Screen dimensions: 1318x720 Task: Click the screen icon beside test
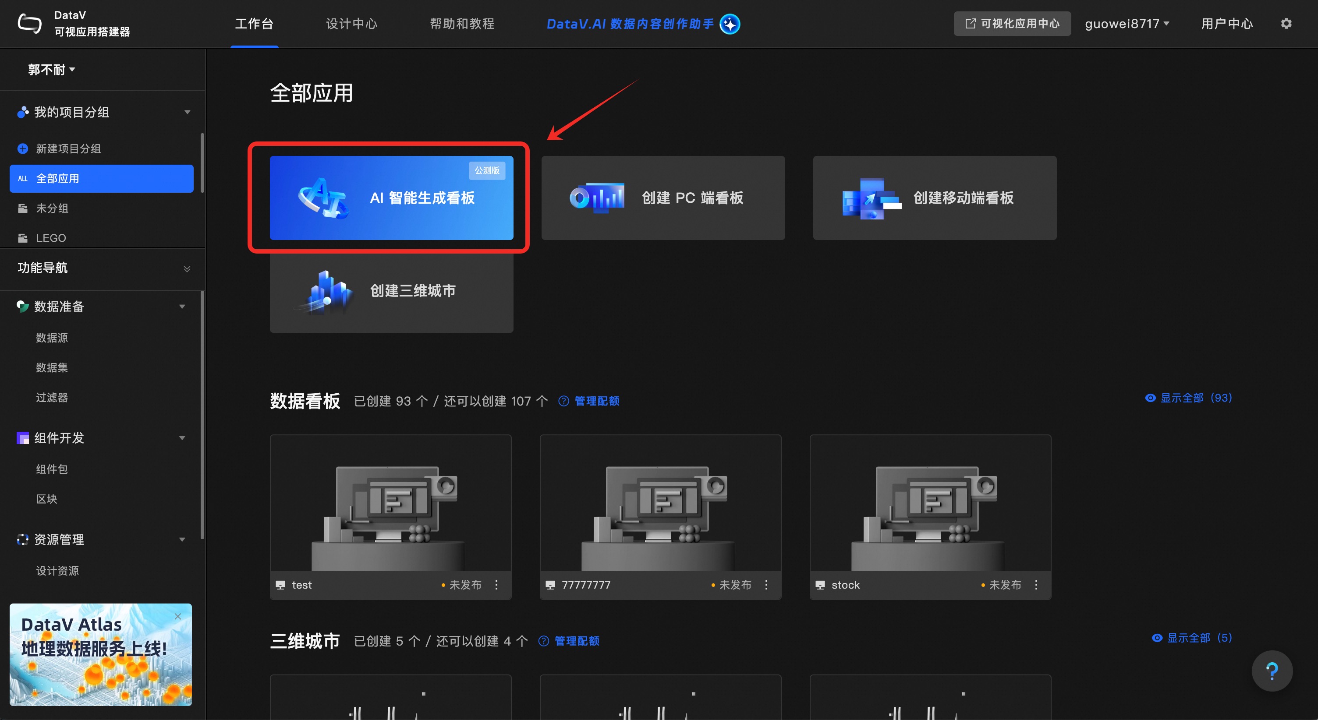(x=280, y=585)
